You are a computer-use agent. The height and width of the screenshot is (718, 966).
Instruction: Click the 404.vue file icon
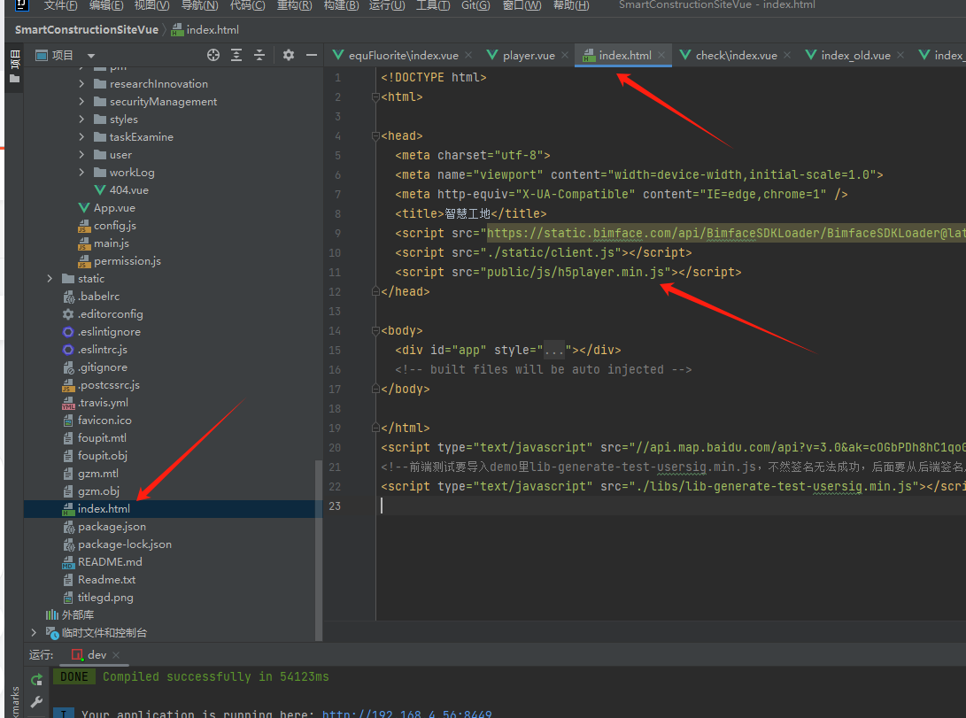(x=100, y=190)
